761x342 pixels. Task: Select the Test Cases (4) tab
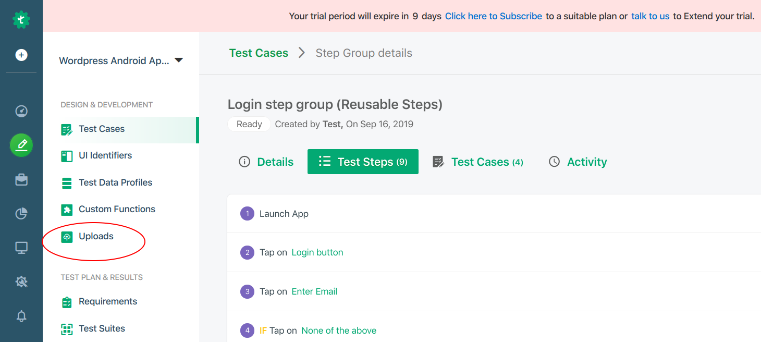478,162
